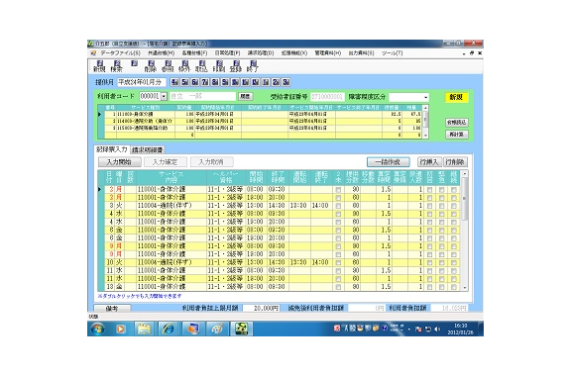Select the 8月 month button

215,82
